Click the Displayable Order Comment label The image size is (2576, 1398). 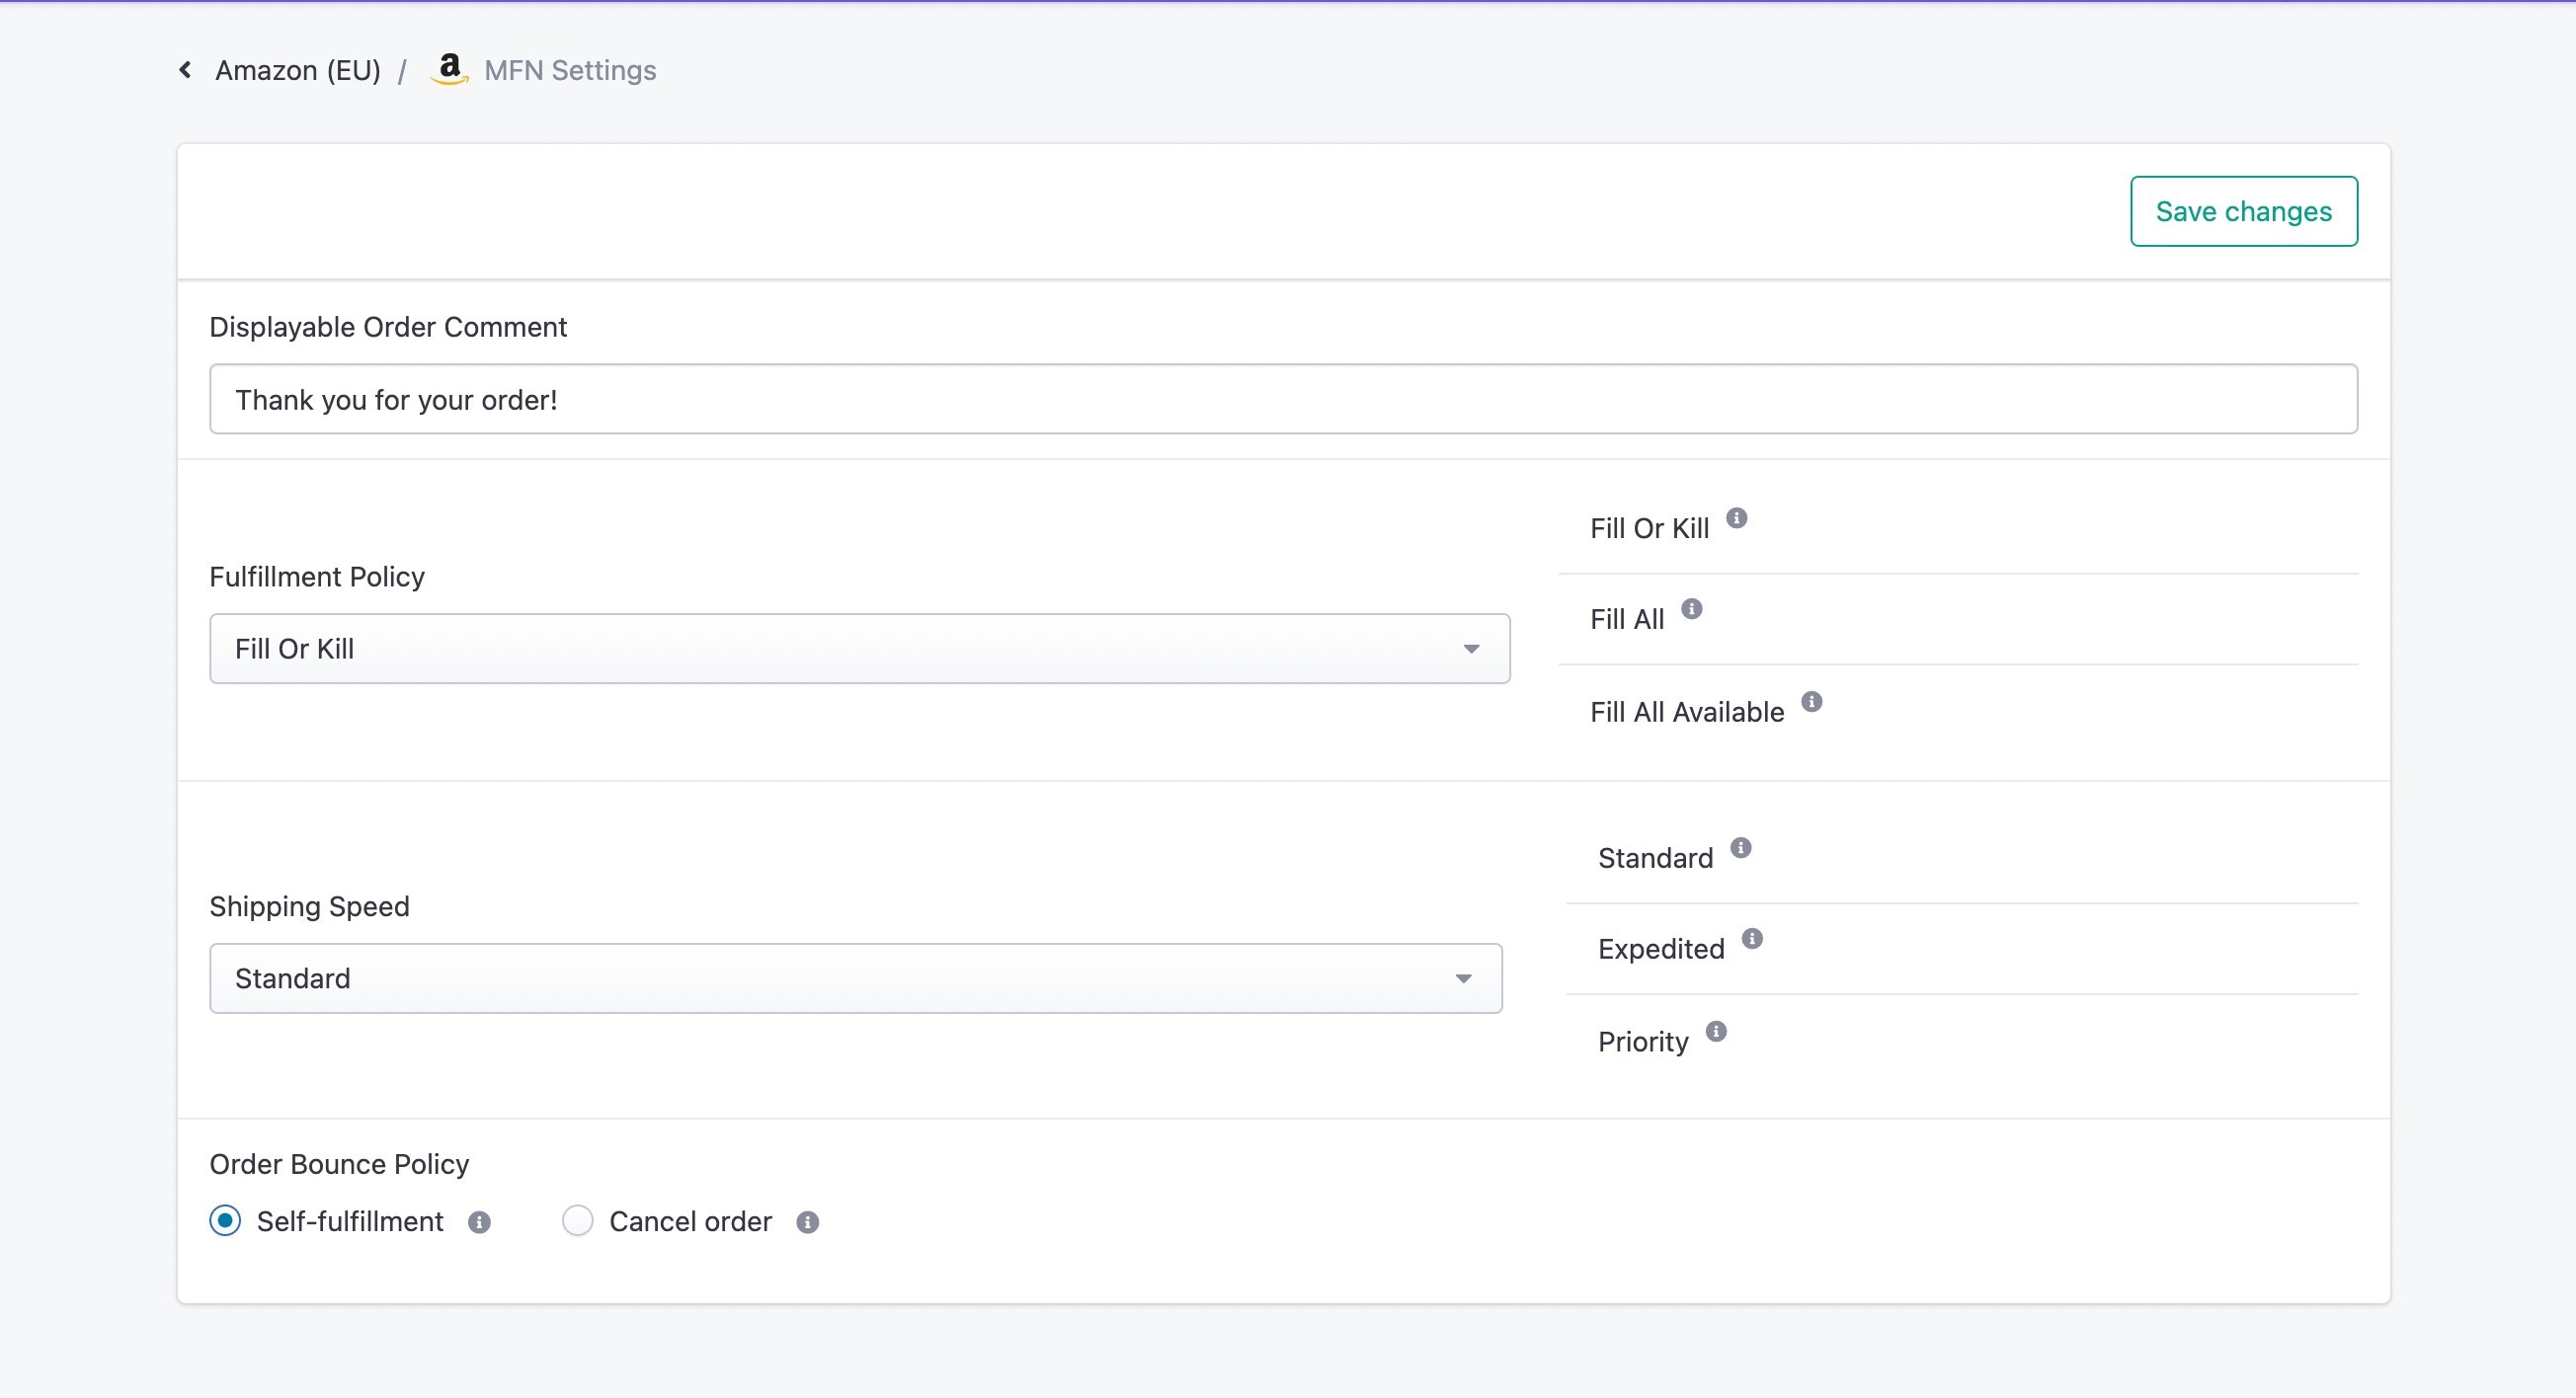click(388, 327)
